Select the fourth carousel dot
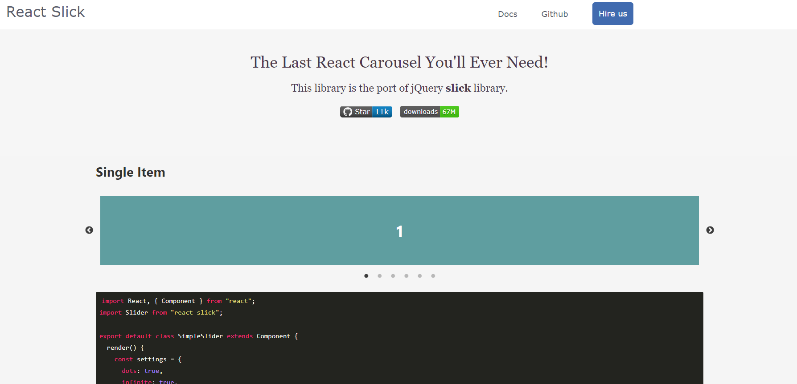 pyautogui.click(x=407, y=276)
